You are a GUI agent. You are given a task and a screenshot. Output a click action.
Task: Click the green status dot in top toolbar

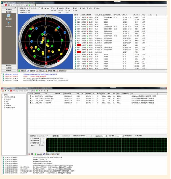(30, 5)
